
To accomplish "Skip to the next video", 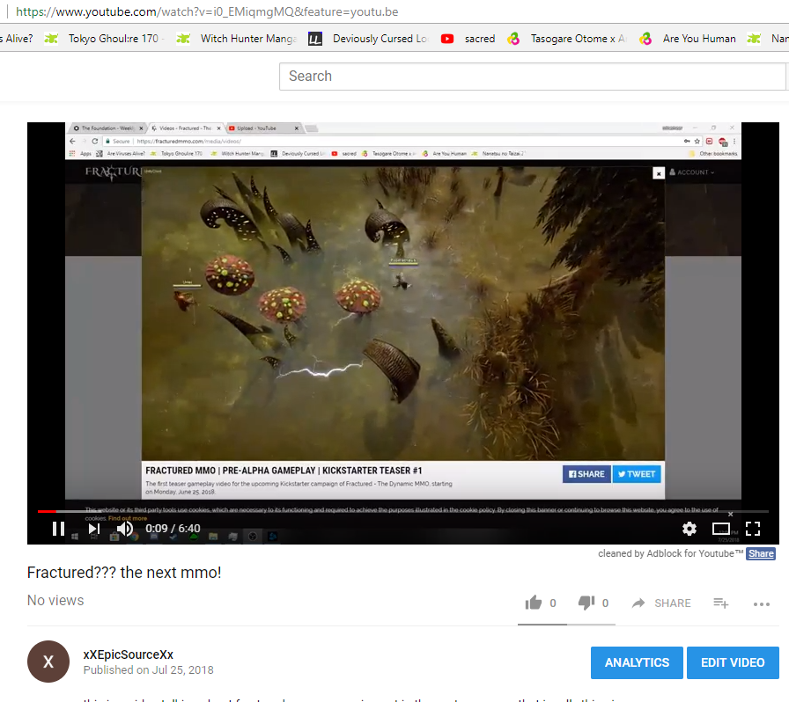I will click(94, 529).
